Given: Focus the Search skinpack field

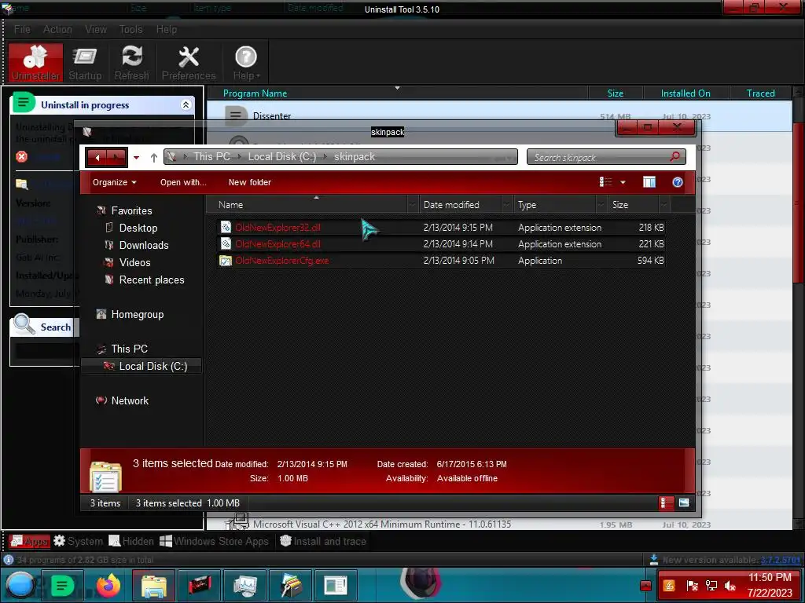Looking at the screenshot, I should [x=598, y=157].
